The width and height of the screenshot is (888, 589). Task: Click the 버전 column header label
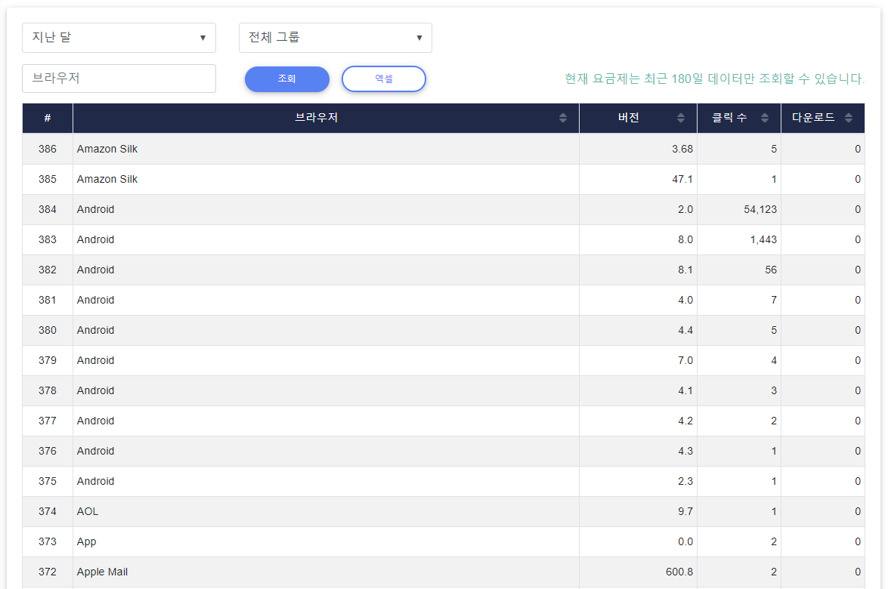(629, 118)
